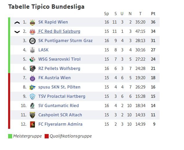Click the down chevron beside Salzburg
184x150 pixels.
pyautogui.click(x=17, y=32)
